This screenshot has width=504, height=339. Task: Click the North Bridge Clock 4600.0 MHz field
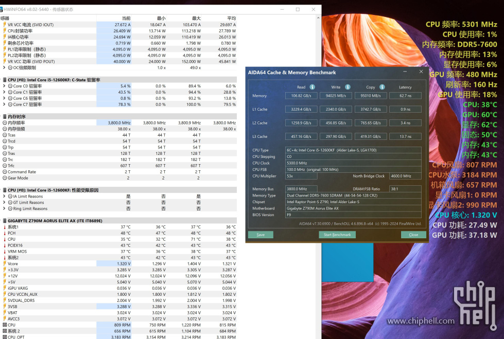405,176
